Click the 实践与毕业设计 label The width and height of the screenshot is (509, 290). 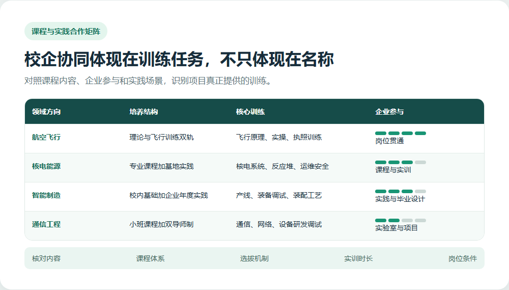click(x=400, y=199)
